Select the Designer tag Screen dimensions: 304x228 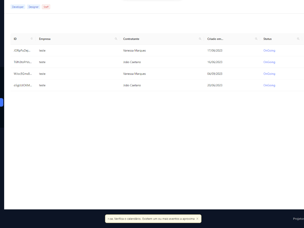click(33, 7)
